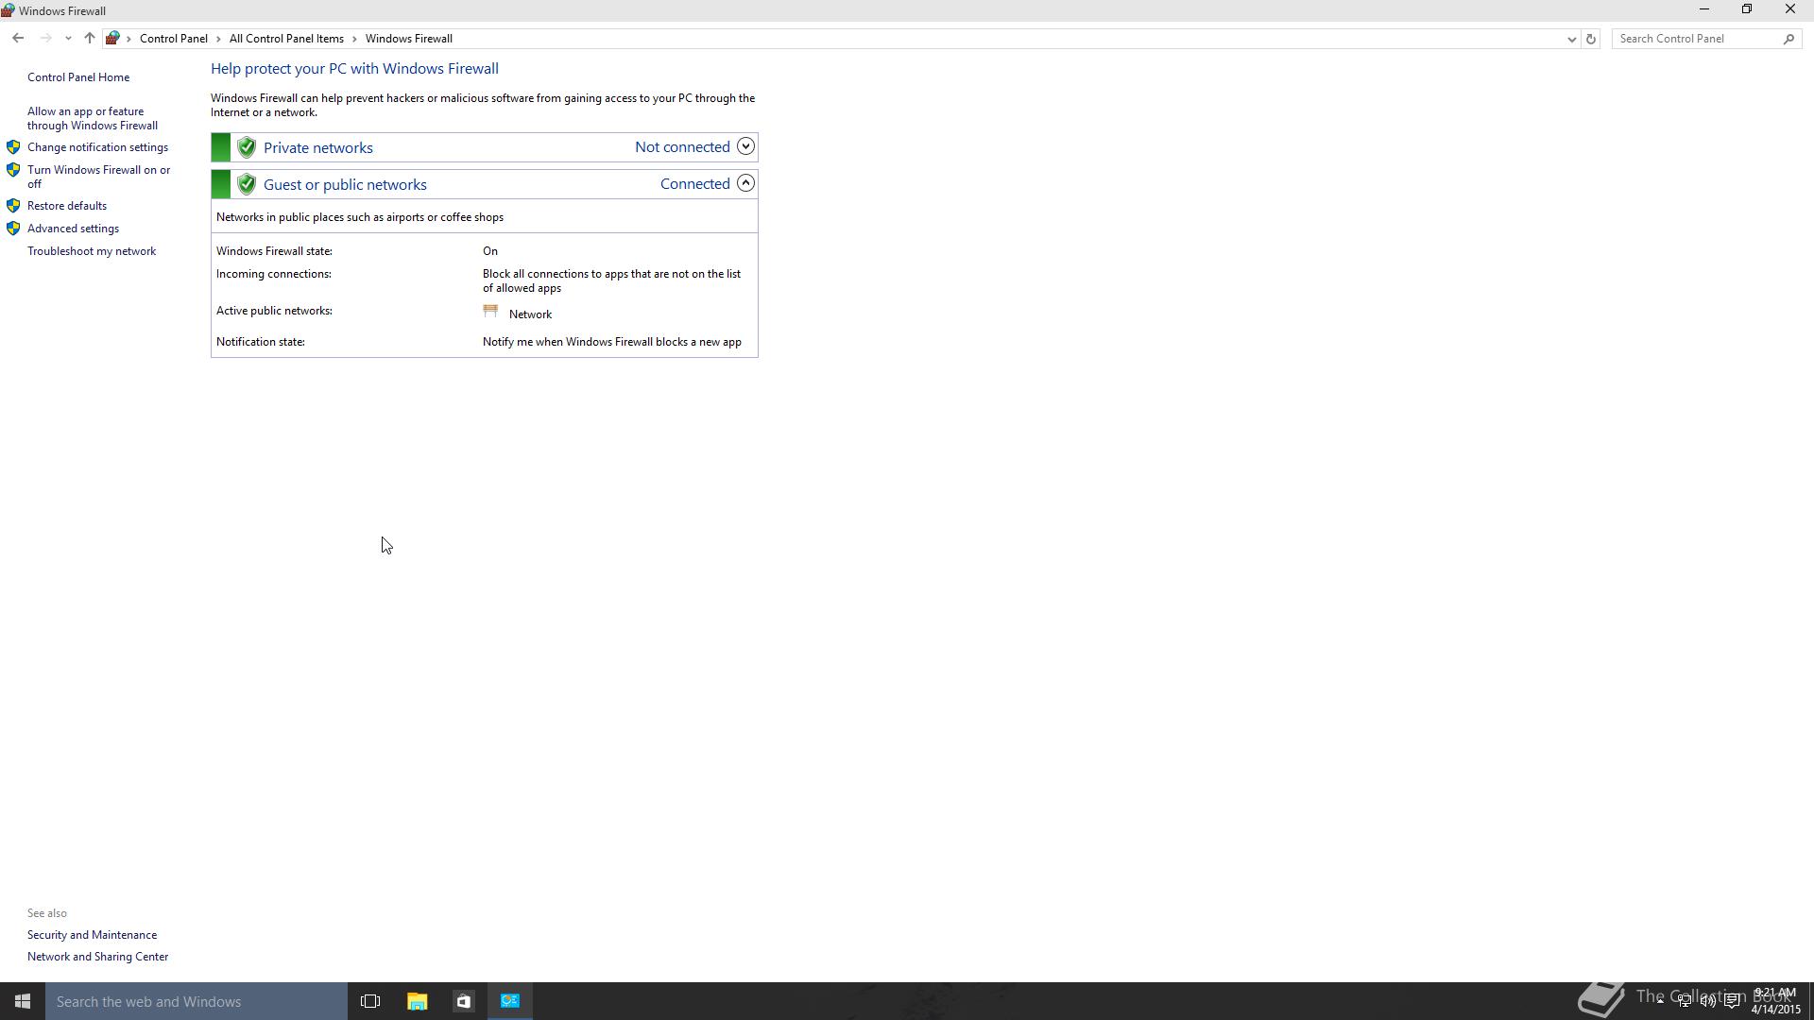The width and height of the screenshot is (1814, 1020).
Task: Click shield icon beside Restore defaults
Action: [13, 206]
